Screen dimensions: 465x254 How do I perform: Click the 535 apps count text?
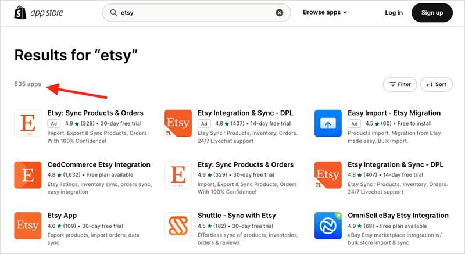[28, 84]
